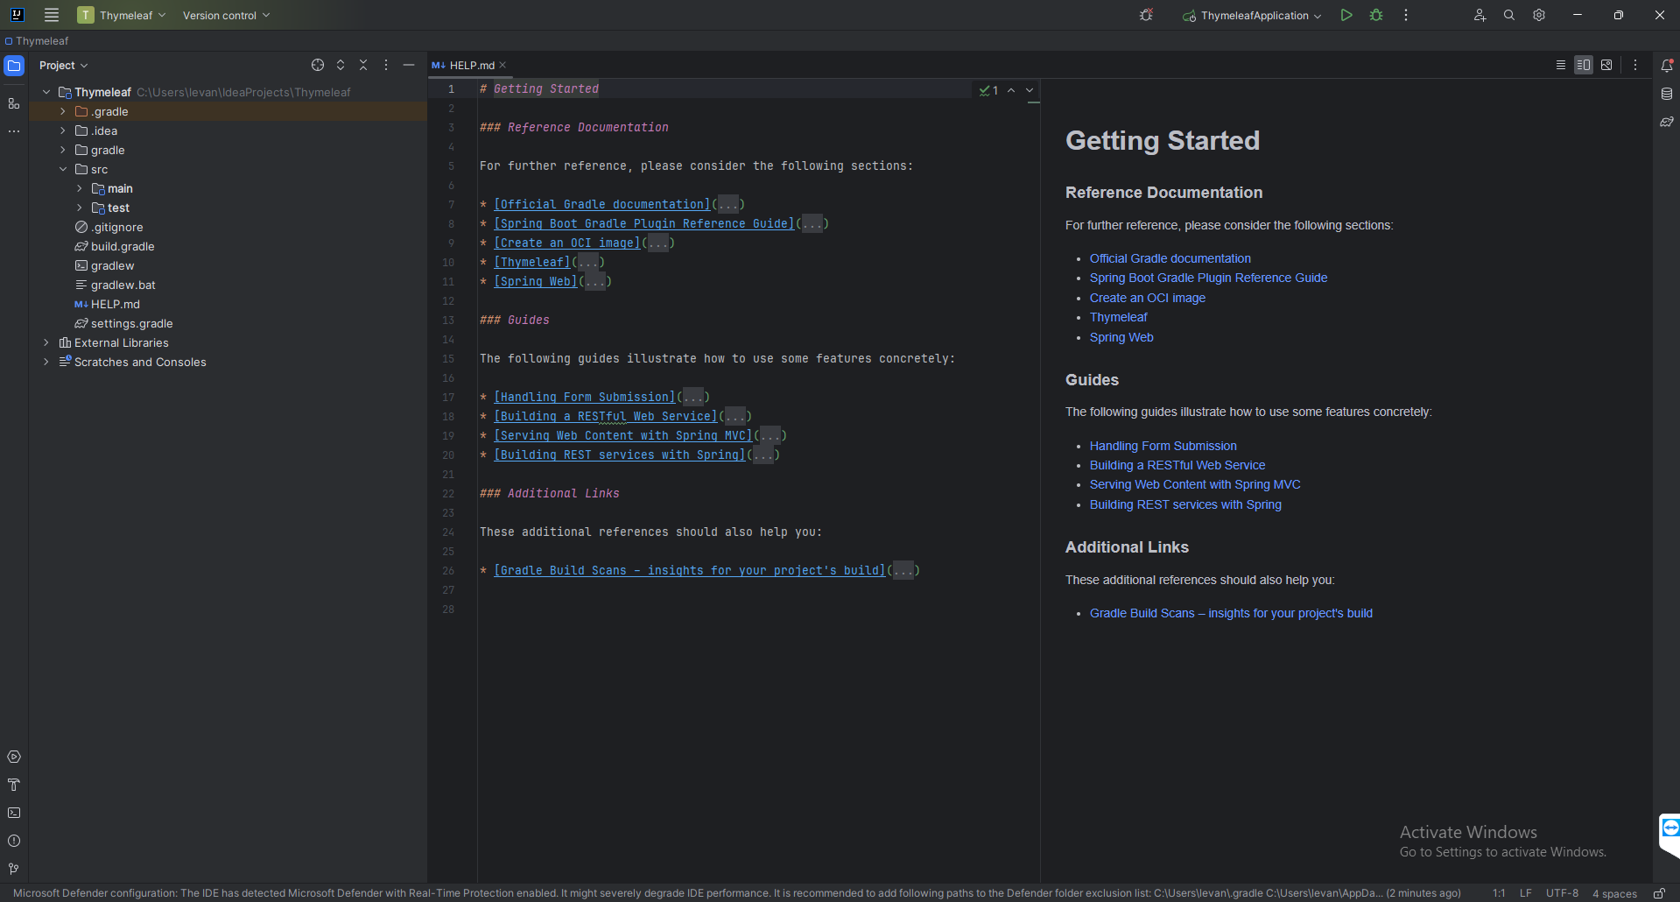Open editor tab options menu

click(1635, 65)
